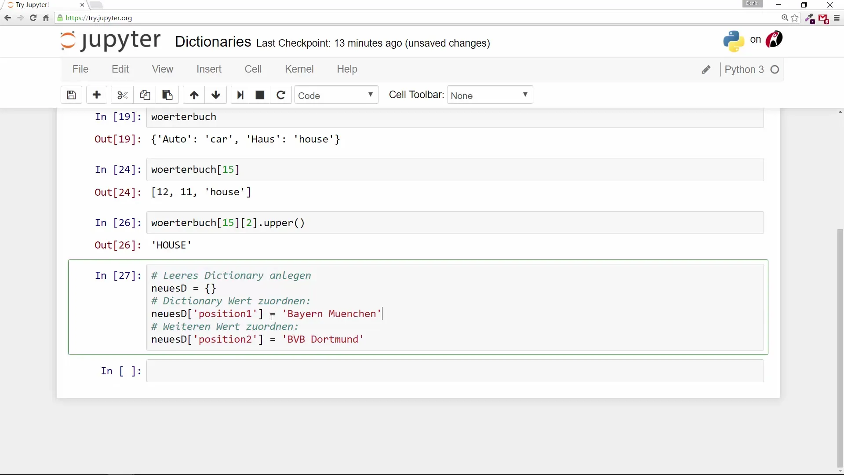Click the Python logo in header
Screen dimensions: 844x475
(734, 41)
